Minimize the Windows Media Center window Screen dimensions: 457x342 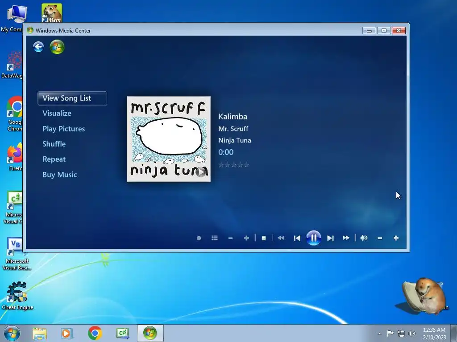tap(369, 31)
